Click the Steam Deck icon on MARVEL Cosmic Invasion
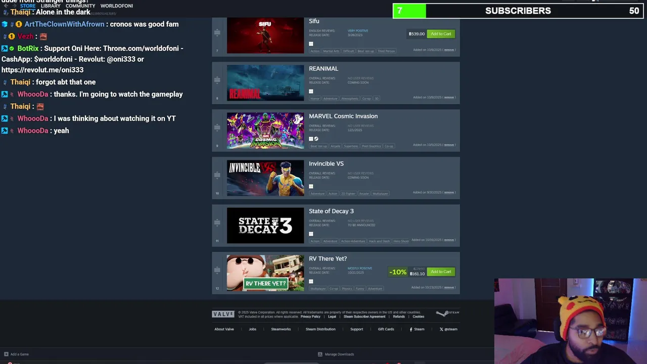This screenshot has height=364, width=647. coord(316,139)
